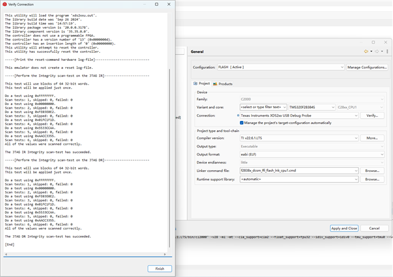
Task: Open the back history dropdown arrow
Action: (371, 52)
